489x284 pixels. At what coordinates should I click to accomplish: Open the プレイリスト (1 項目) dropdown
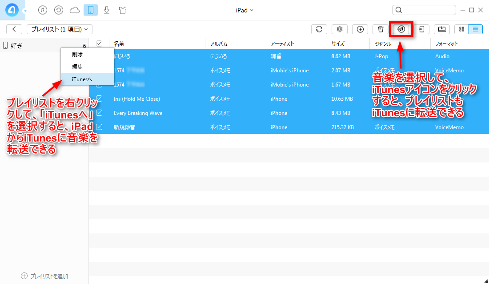[x=60, y=29]
